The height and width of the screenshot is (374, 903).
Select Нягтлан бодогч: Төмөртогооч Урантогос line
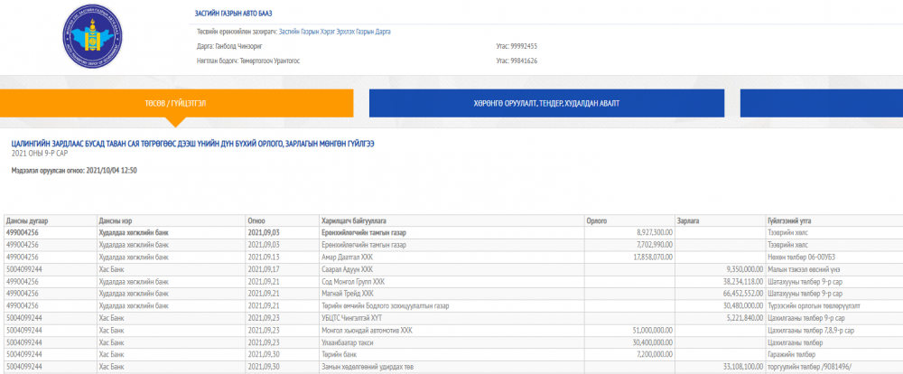(248, 61)
